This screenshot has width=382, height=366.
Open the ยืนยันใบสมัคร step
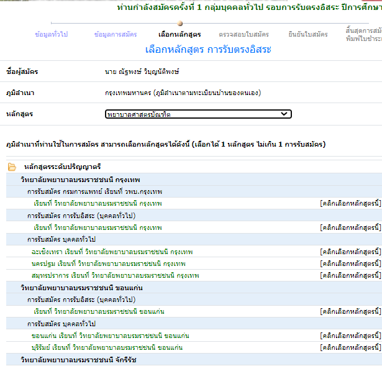308,34
